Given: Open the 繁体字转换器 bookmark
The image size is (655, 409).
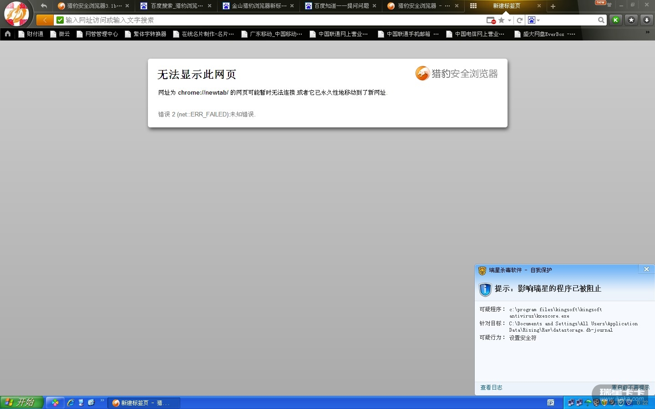Looking at the screenshot, I should [x=146, y=34].
